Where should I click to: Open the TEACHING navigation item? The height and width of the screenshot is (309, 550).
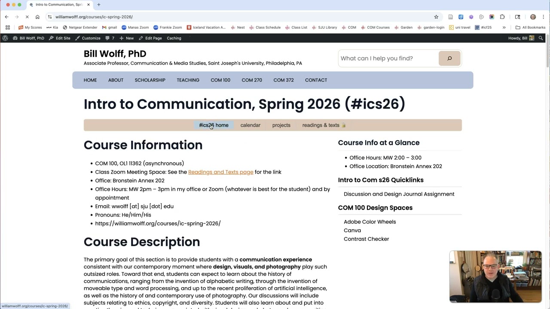pos(188,80)
